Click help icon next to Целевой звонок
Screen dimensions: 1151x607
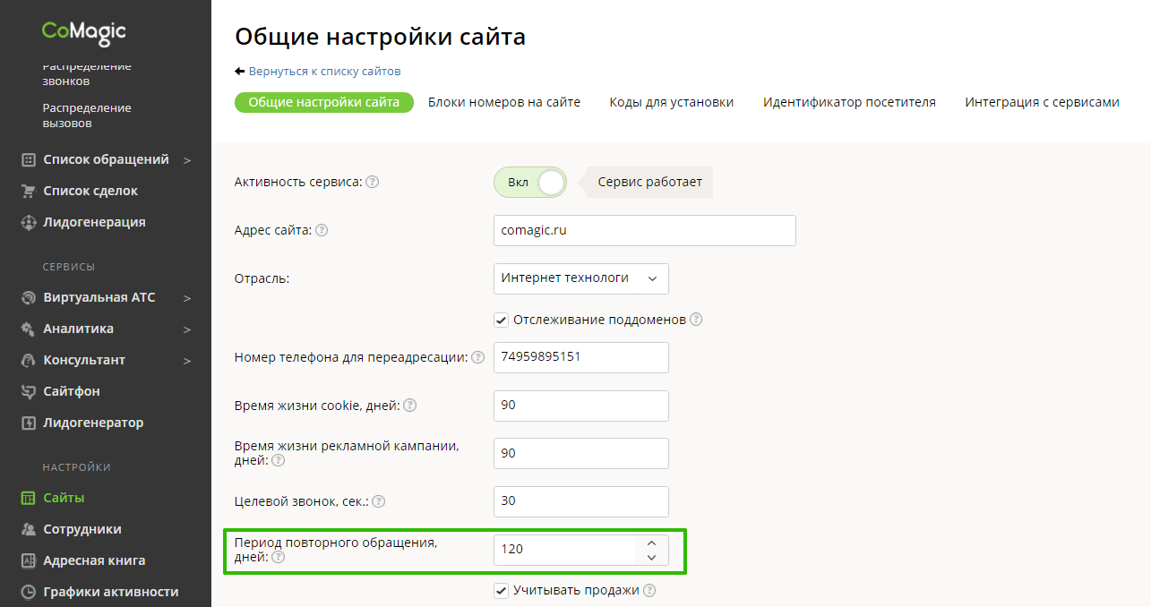[x=378, y=501]
